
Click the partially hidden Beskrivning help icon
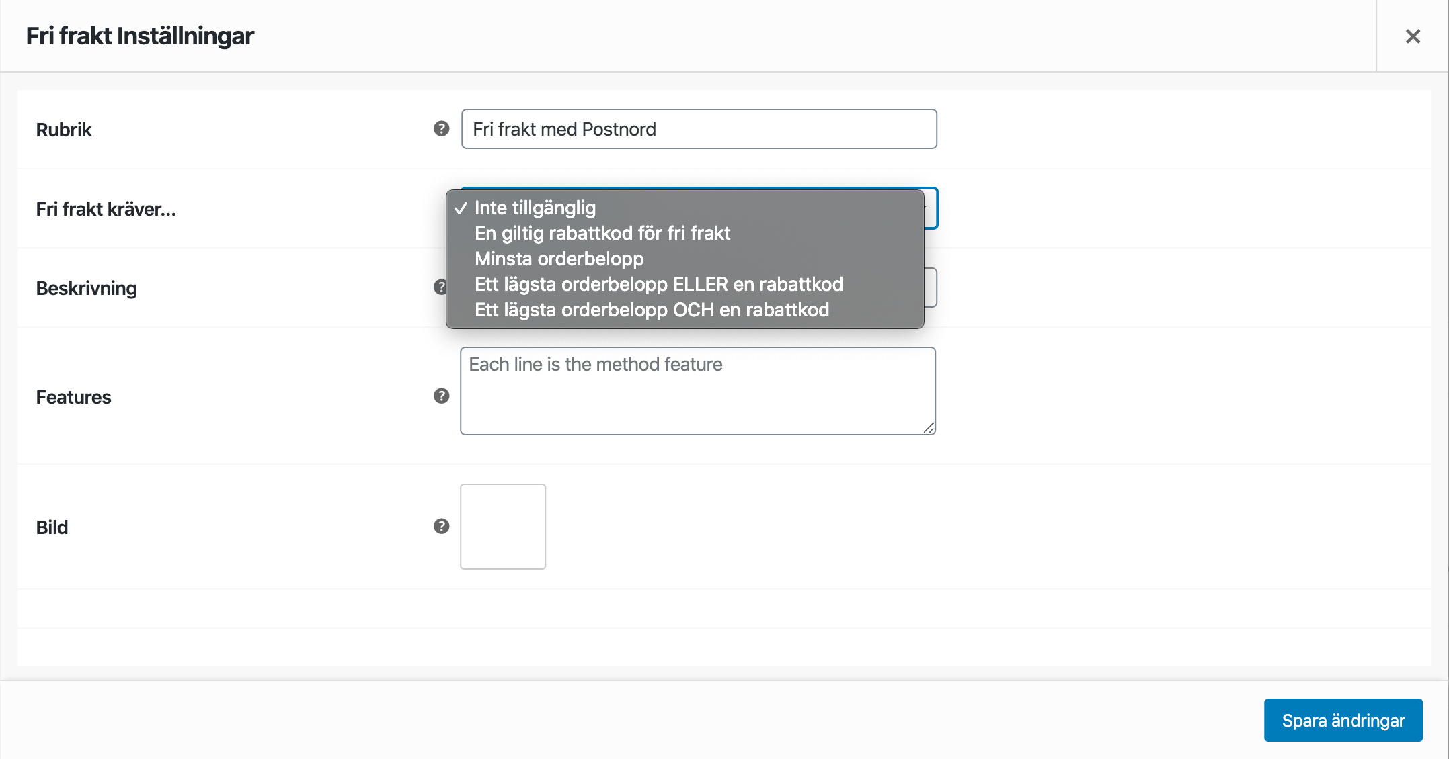439,287
